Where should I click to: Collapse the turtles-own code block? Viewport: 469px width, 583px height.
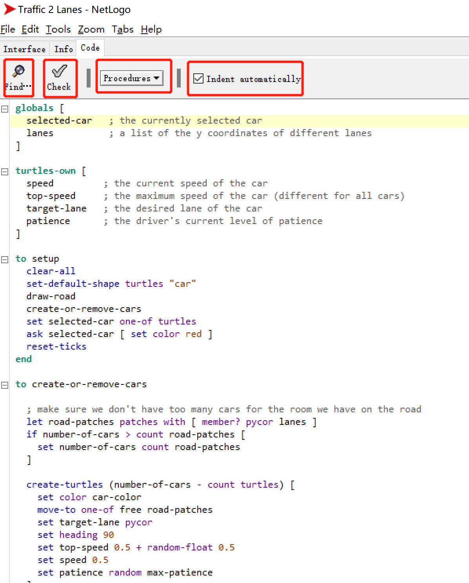tap(5, 171)
